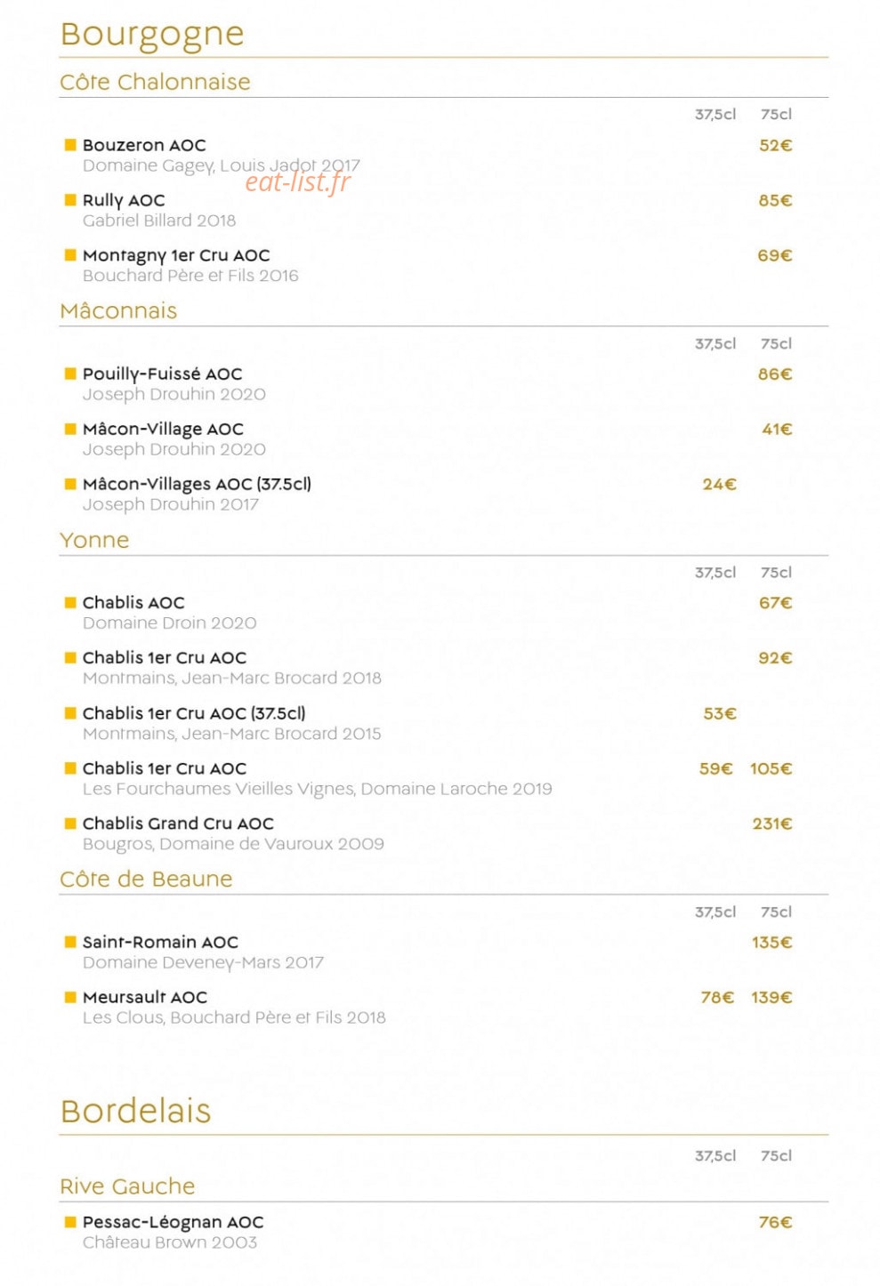This screenshot has height=1286, width=880.
Task: Click the 231€ price for Chablis Grand Cru
Action: click(771, 824)
